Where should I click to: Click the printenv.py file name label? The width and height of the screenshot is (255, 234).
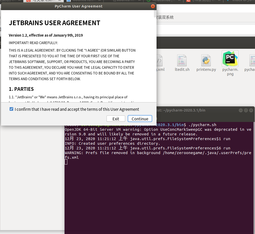tap(206, 70)
